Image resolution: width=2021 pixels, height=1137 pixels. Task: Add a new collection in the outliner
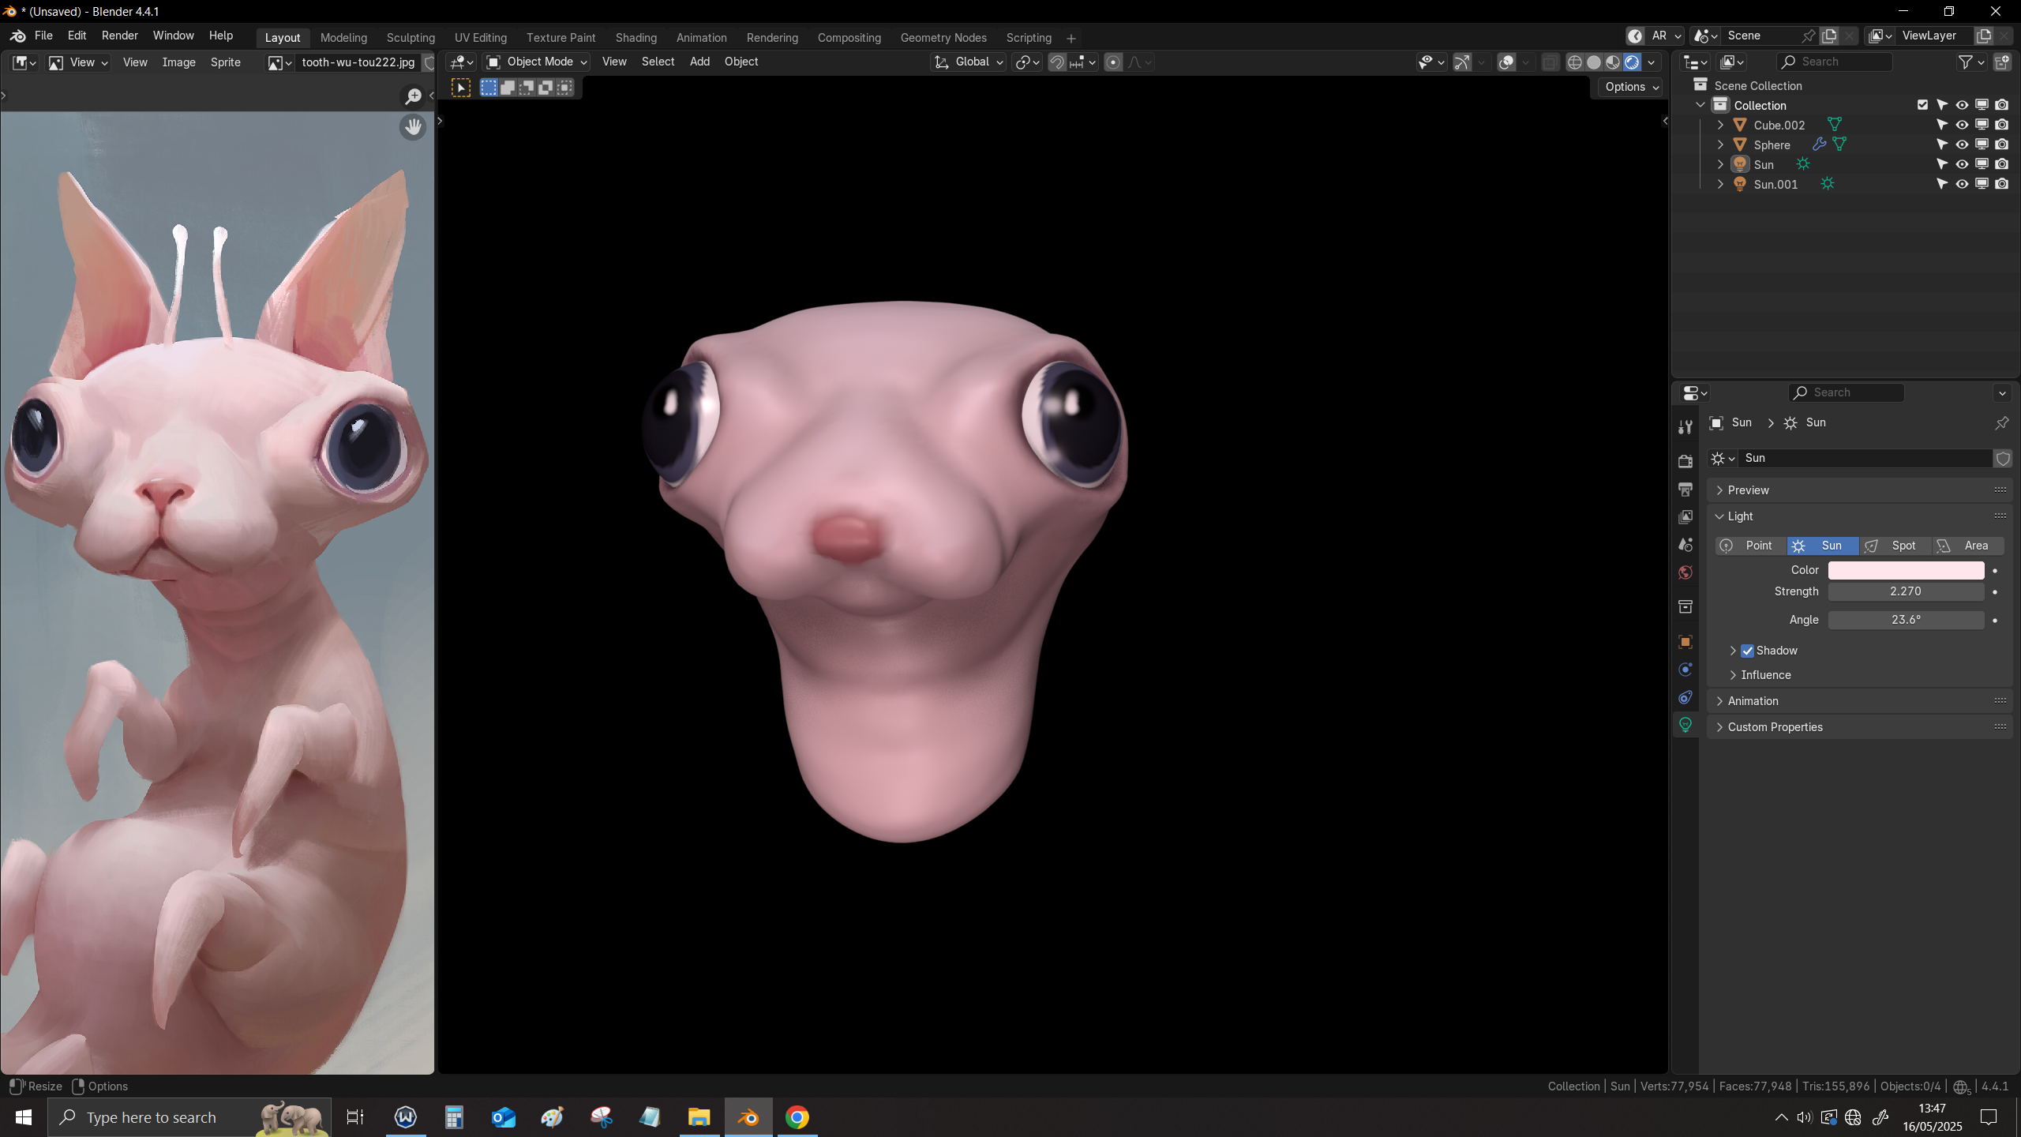coord(2002,62)
